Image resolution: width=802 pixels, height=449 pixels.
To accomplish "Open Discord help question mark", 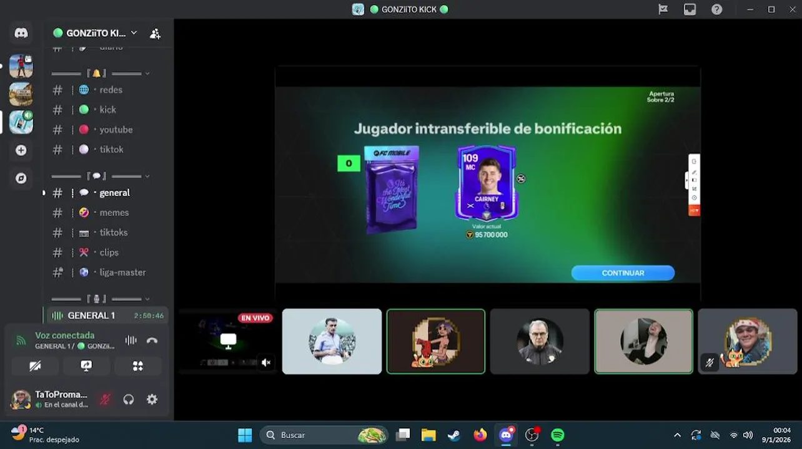I will 716,9.
